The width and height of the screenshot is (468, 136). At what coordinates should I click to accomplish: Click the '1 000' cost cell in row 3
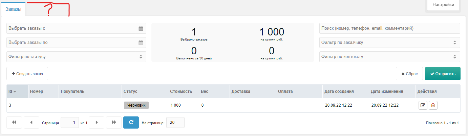pyautogui.click(x=175, y=105)
